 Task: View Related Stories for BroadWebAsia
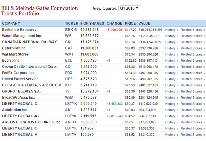[193, 98]
